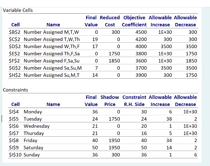Click Tuesday shadow price 1750
210x166 pixels.
point(114,119)
